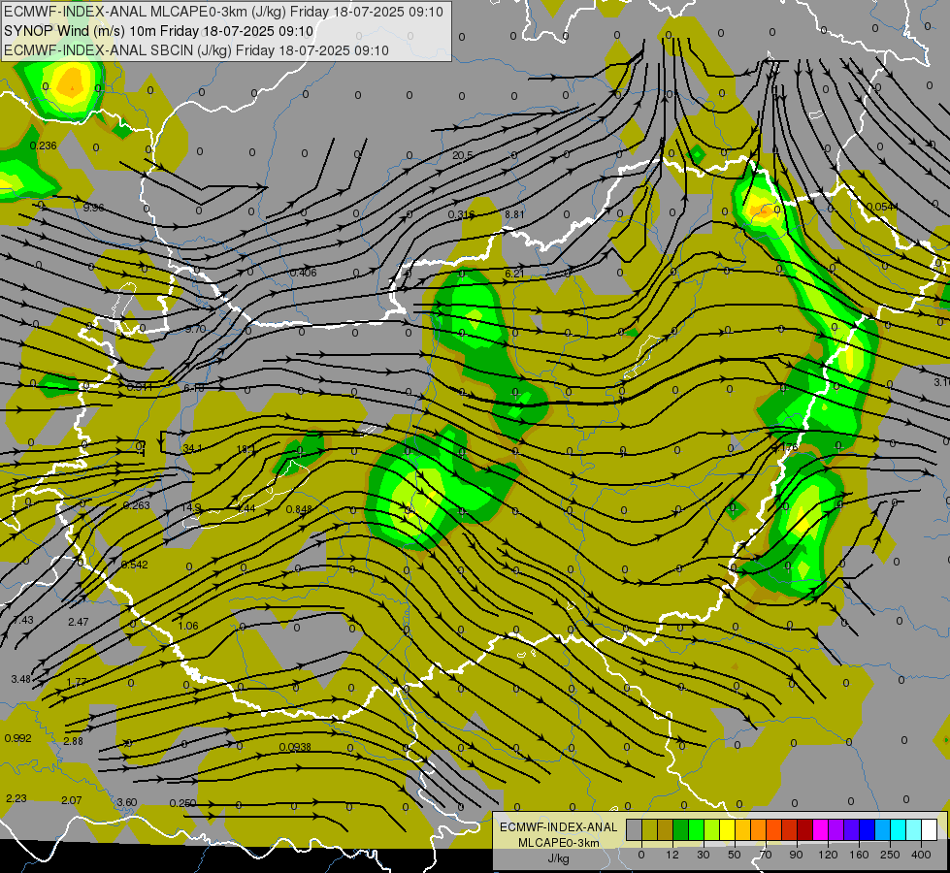Click the map value 6.21
Screen dimensions: 950x873
click(514, 274)
